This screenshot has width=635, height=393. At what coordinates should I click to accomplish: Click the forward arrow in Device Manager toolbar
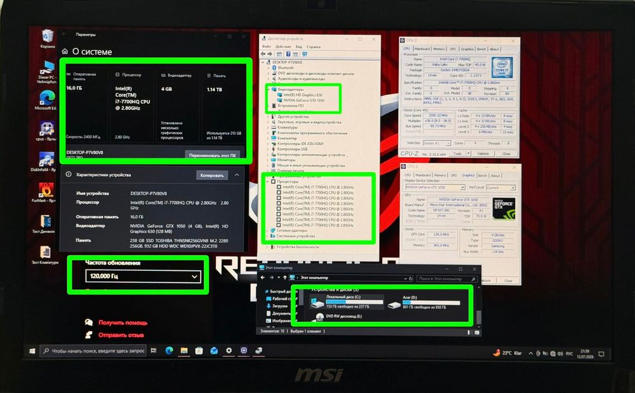(270, 54)
